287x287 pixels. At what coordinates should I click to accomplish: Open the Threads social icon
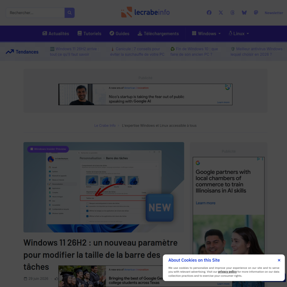(x=232, y=13)
